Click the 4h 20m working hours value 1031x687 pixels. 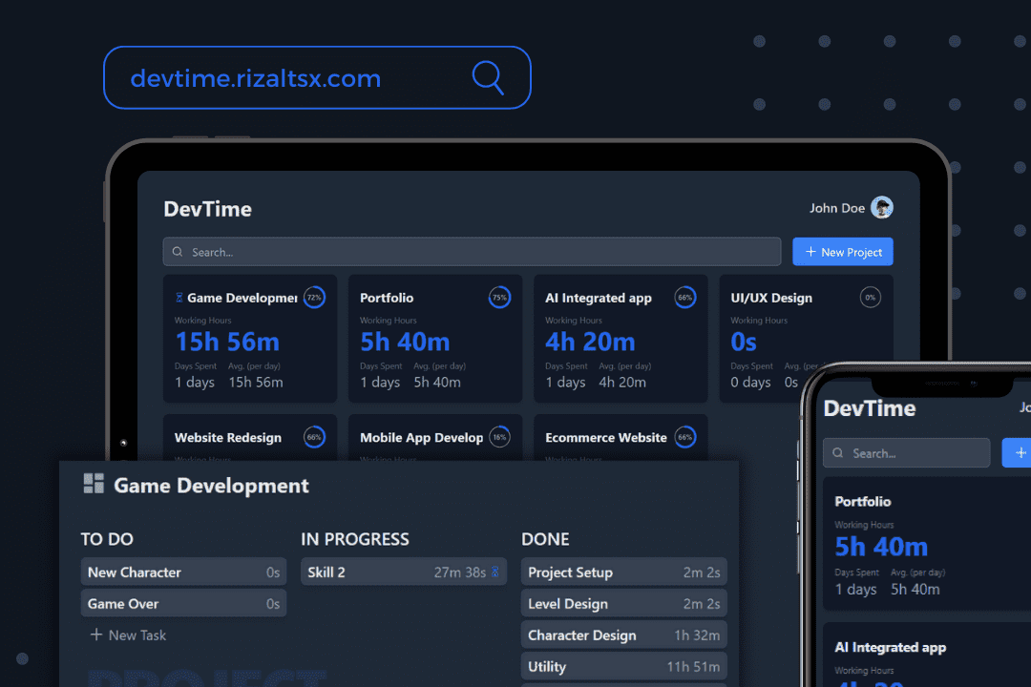point(591,342)
